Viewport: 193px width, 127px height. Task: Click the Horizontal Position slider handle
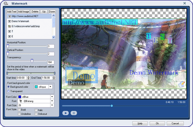point(8,46)
